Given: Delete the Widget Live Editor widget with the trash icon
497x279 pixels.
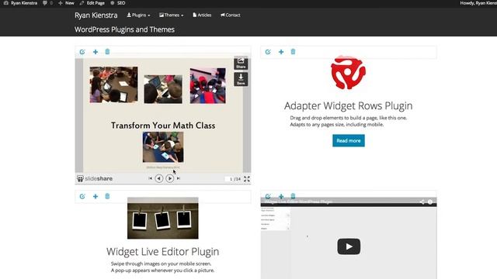Looking at the screenshot, I should pos(107,196).
